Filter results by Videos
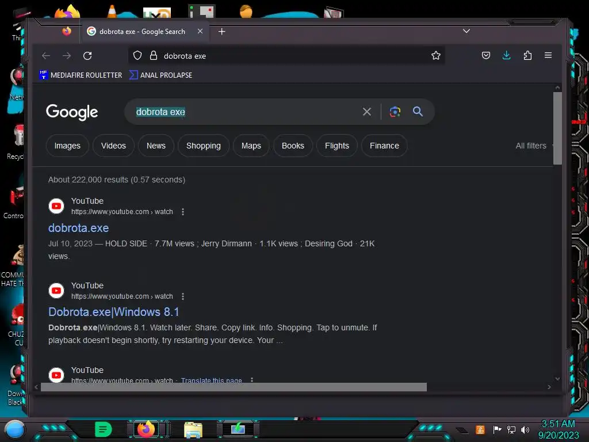Viewport: 589px width, 442px height. coord(113,146)
